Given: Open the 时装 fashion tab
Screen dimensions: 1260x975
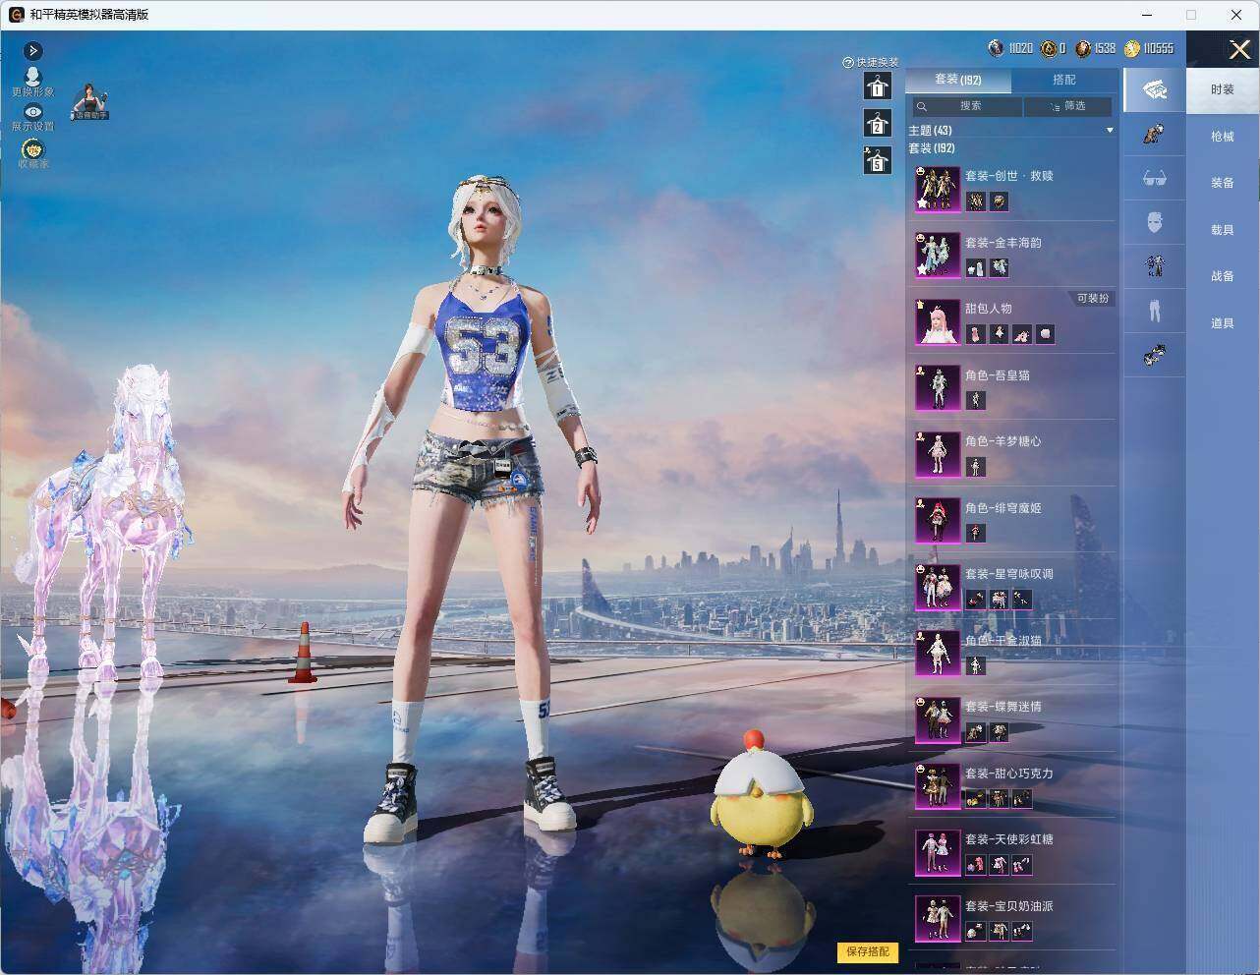Looking at the screenshot, I should (x=1223, y=89).
